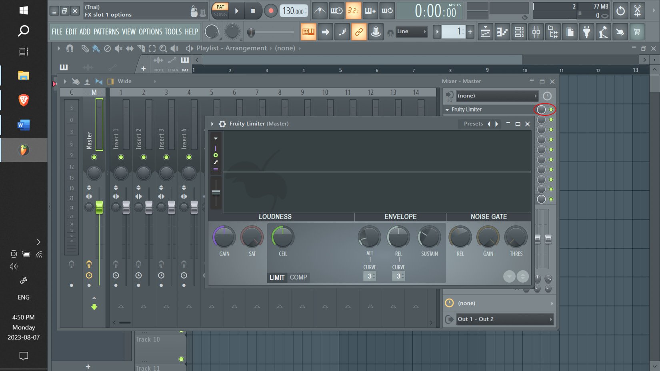
Task: Select previous preset arrow in Fruity Limiter
Action: click(489, 124)
